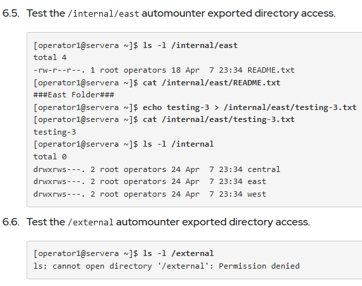Click the 'total 0' output line
This screenshot has width=362, height=286.
click(x=50, y=157)
